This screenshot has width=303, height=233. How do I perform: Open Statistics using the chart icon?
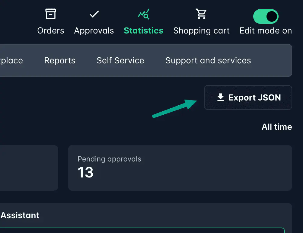[143, 14]
